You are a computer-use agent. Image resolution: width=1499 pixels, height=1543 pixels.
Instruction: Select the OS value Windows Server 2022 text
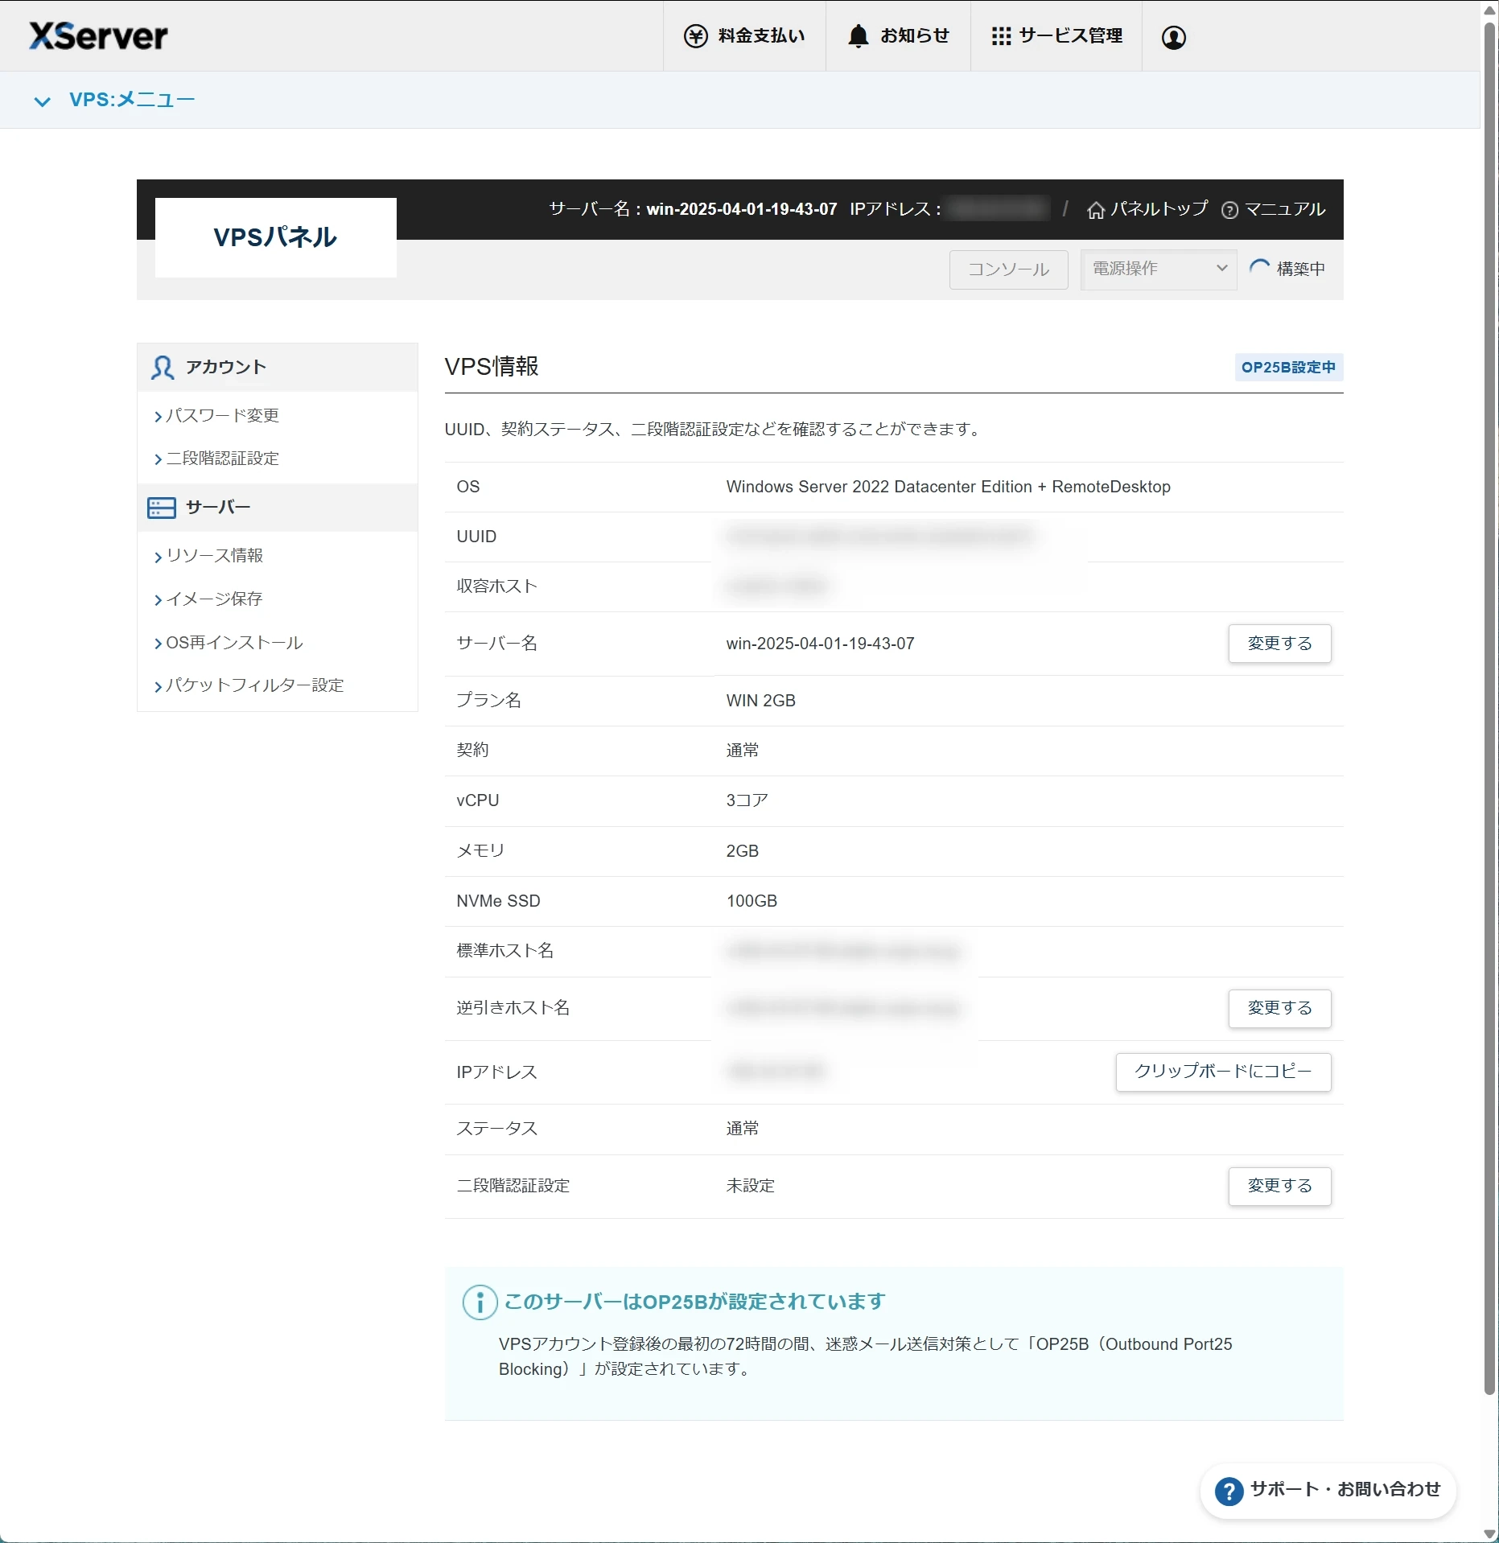tap(949, 488)
